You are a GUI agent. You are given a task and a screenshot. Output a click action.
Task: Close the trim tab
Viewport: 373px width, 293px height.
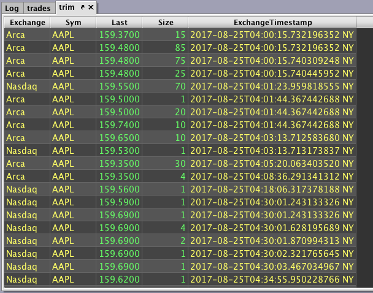(91, 7)
